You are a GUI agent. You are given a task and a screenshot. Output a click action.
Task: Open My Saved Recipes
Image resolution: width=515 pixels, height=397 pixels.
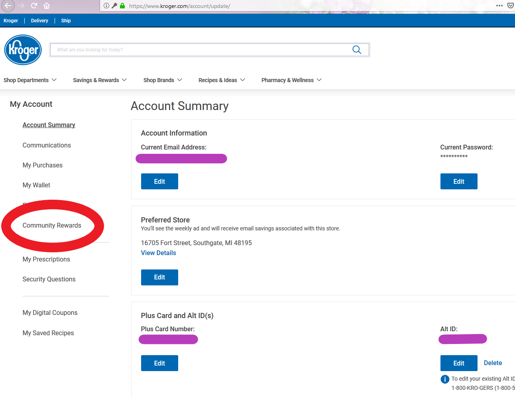[x=48, y=333]
